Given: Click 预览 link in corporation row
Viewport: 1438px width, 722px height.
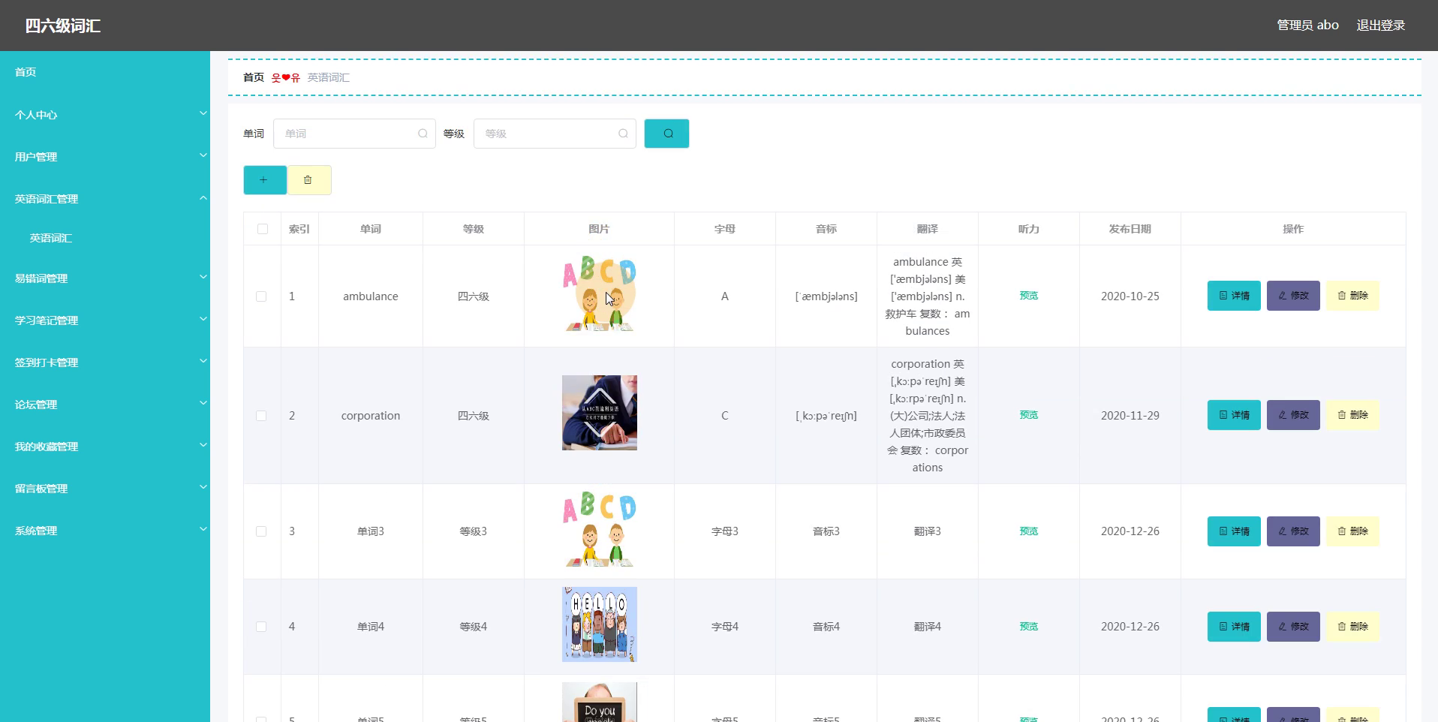Looking at the screenshot, I should pos(1028,415).
